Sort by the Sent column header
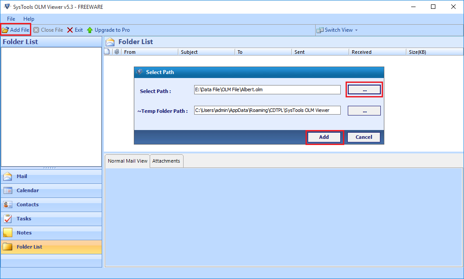464x279 pixels. point(320,52)
